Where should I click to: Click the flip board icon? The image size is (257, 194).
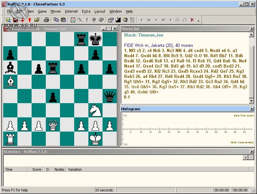[x=73, y=20]
